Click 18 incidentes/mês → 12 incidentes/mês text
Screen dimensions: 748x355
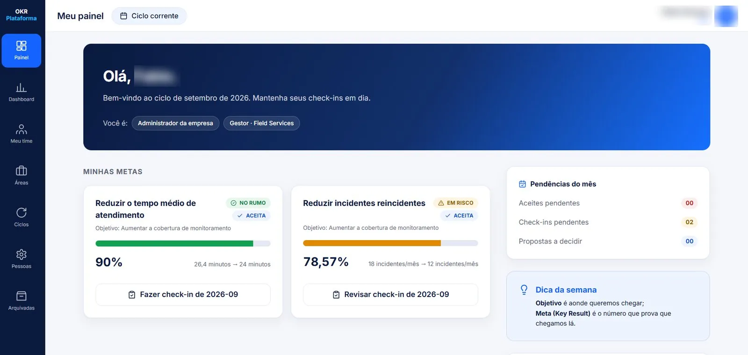[423, 264]
